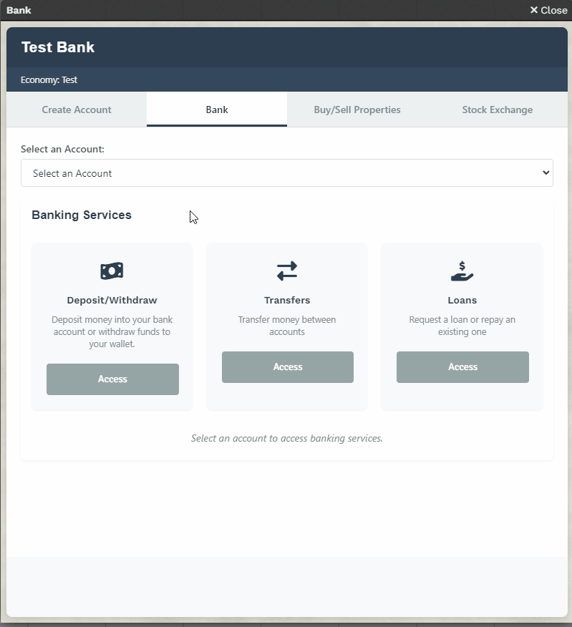This screenshot has width=572, height=627.
Task: Click Access under Transfers
Action: tap(288, 367)
